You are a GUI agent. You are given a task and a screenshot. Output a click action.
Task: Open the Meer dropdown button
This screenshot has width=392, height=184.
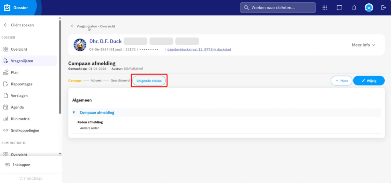point(342,81)
